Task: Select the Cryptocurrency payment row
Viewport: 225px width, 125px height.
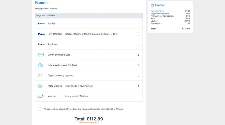Action: [89, 75]
